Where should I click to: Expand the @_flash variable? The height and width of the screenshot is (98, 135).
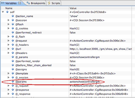(x=9, y=37)
